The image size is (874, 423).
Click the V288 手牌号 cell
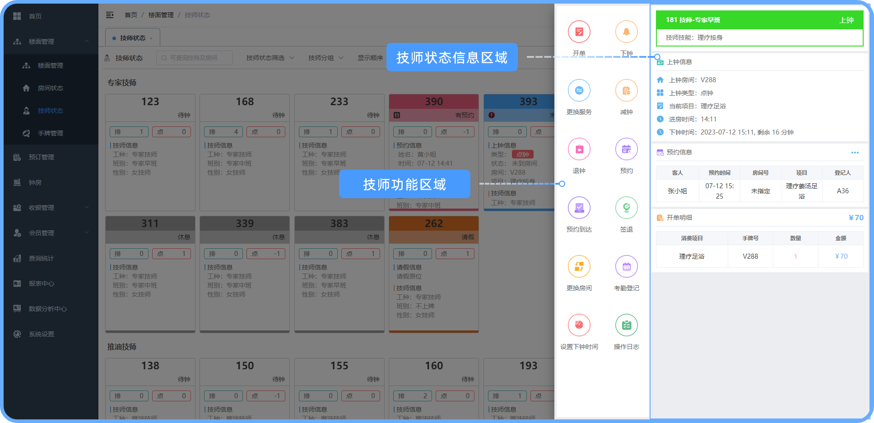750,256
